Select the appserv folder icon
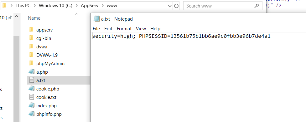The width and height of the screenshot is (306, 122). [x=31, y=30]
